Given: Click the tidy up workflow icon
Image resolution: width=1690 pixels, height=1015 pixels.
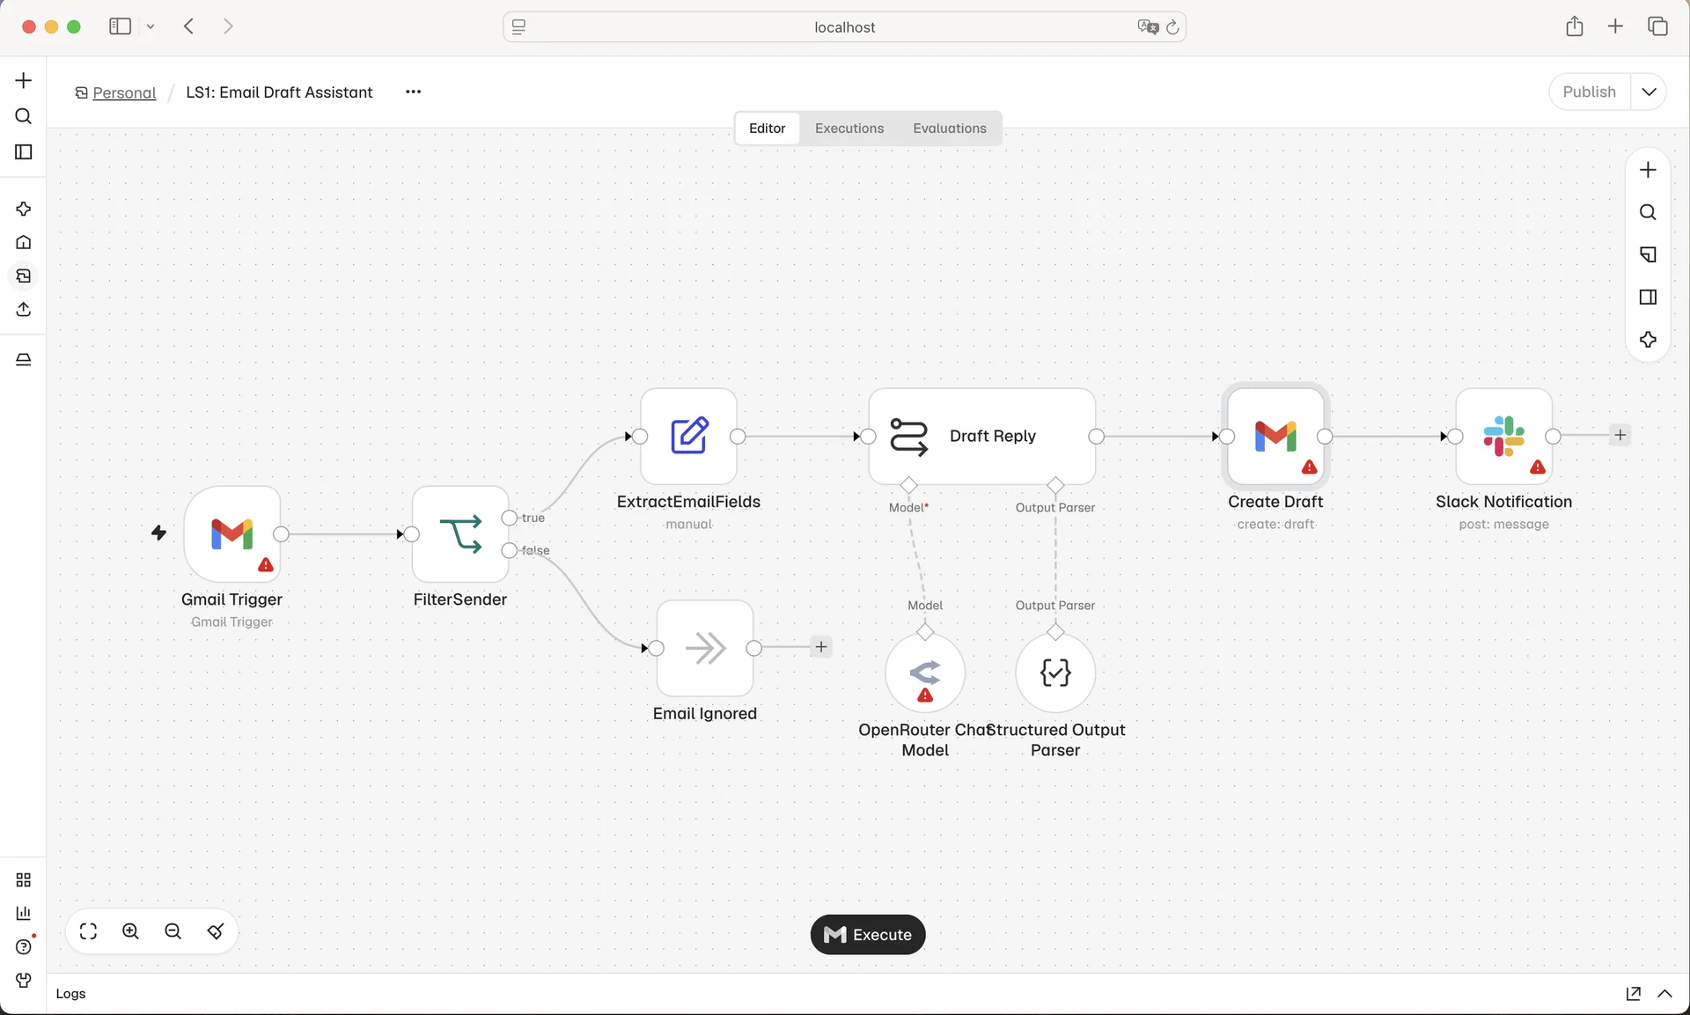Looking at the screenshot, I should [x=215, y=931].
